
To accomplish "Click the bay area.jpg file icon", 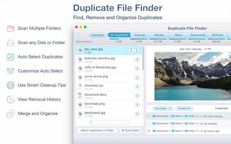I will pos(80,50).
